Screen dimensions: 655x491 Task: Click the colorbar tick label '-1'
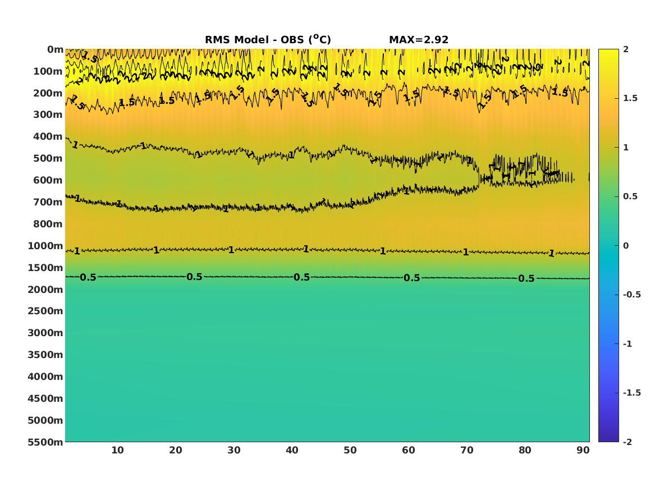point(627,344)
